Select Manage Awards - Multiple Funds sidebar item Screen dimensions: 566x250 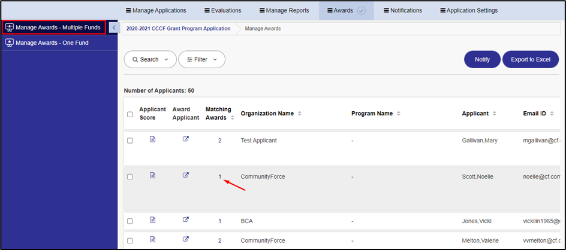point(54,28)
